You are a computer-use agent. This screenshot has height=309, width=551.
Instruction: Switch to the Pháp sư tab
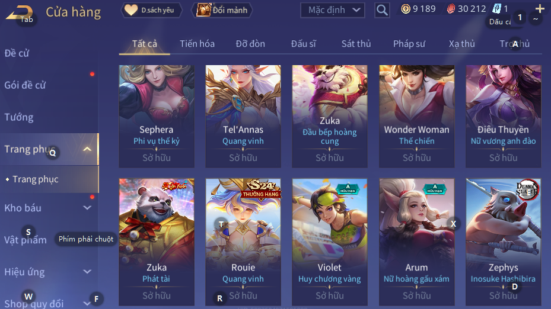(409, 44)
